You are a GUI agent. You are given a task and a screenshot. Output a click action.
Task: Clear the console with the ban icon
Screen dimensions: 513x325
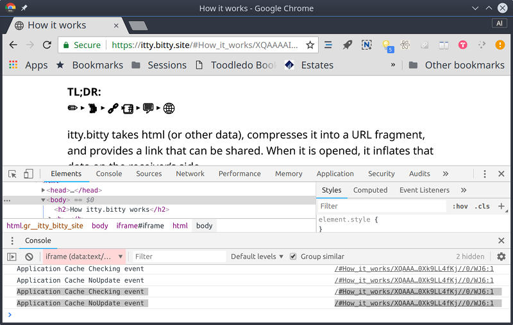[29, 257]
